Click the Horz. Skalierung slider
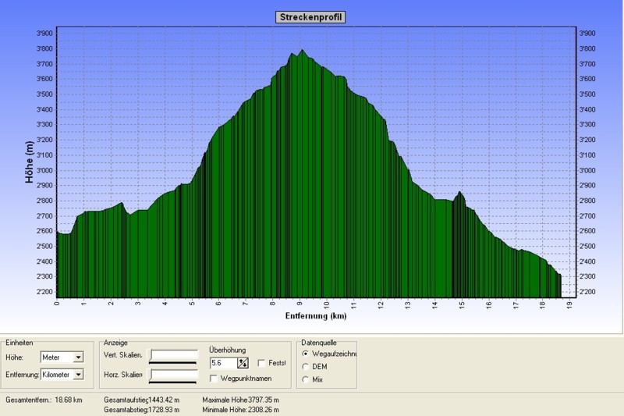 tap(174, 375)
